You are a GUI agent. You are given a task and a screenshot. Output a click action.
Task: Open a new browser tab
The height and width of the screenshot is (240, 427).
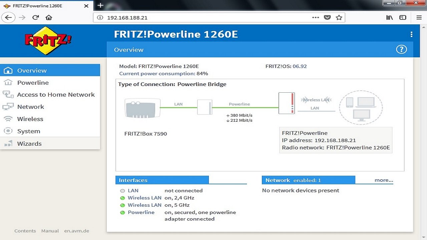pyautogui.click(x=100, y=5)
